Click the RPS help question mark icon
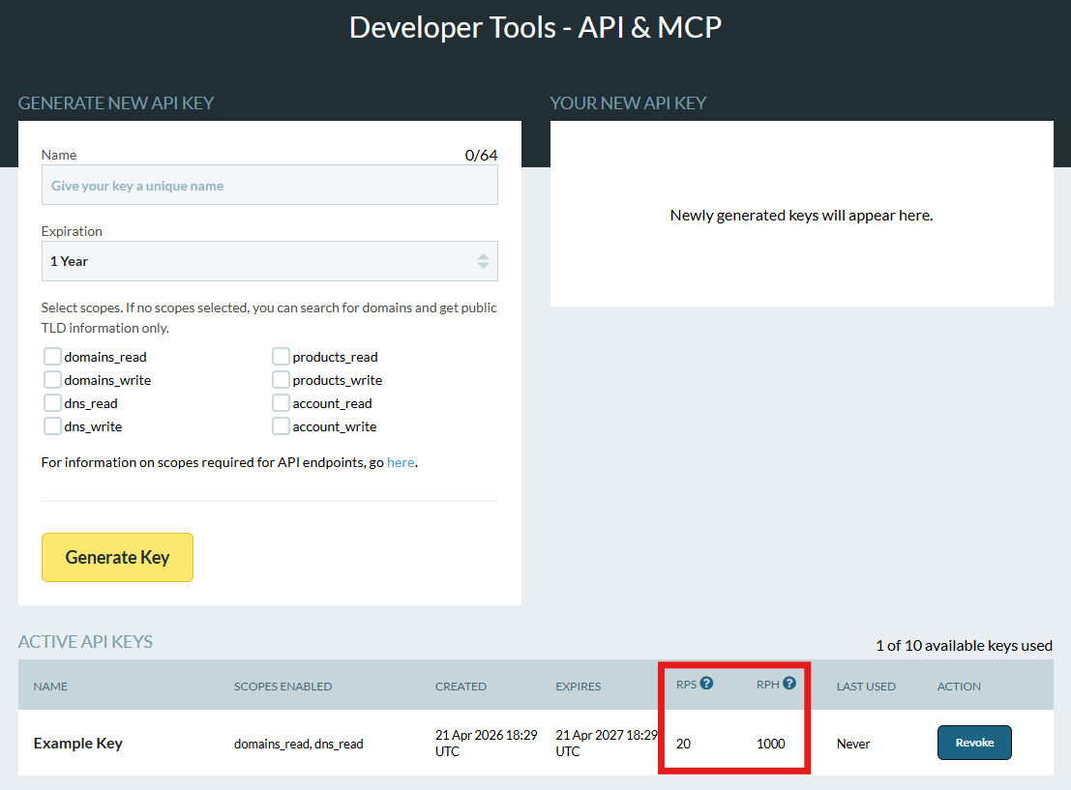This screenshot has width=1071, height=790. (707, 682)
